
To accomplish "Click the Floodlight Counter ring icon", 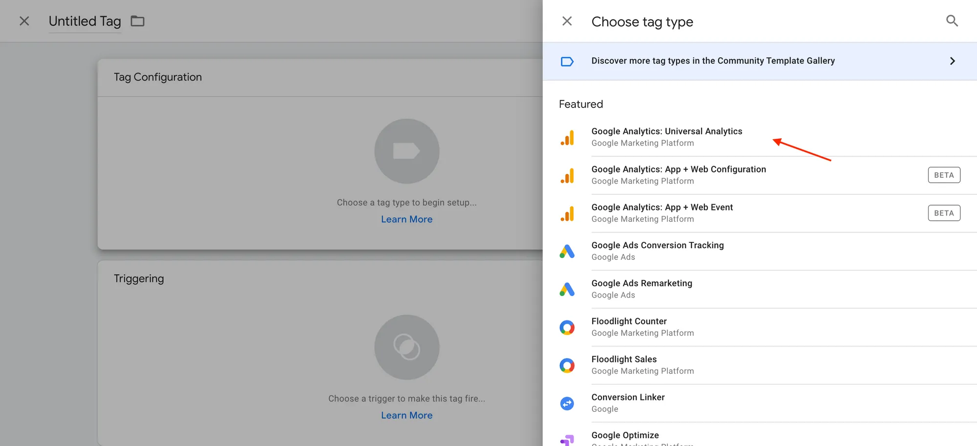I will pos(567,327).
